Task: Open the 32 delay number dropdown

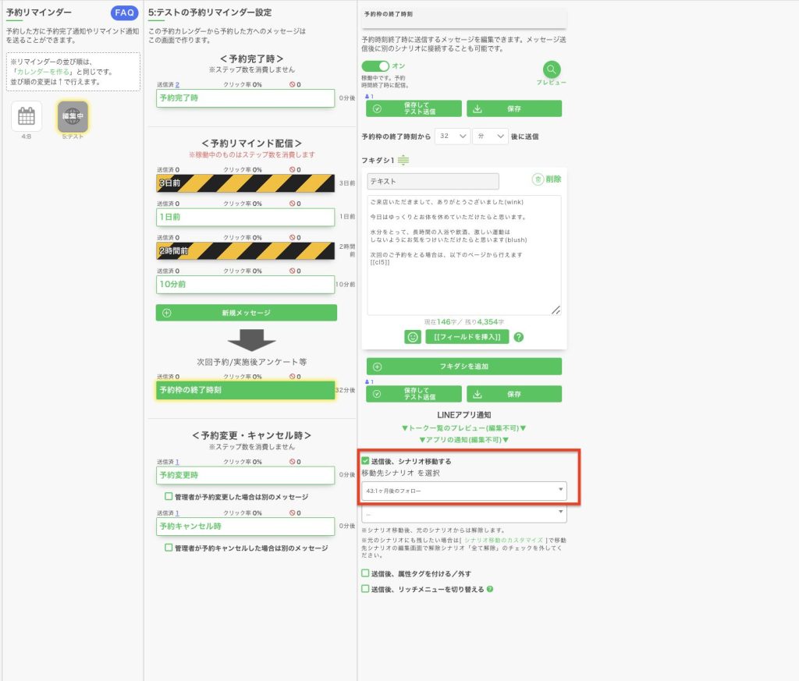Action: 452,136
